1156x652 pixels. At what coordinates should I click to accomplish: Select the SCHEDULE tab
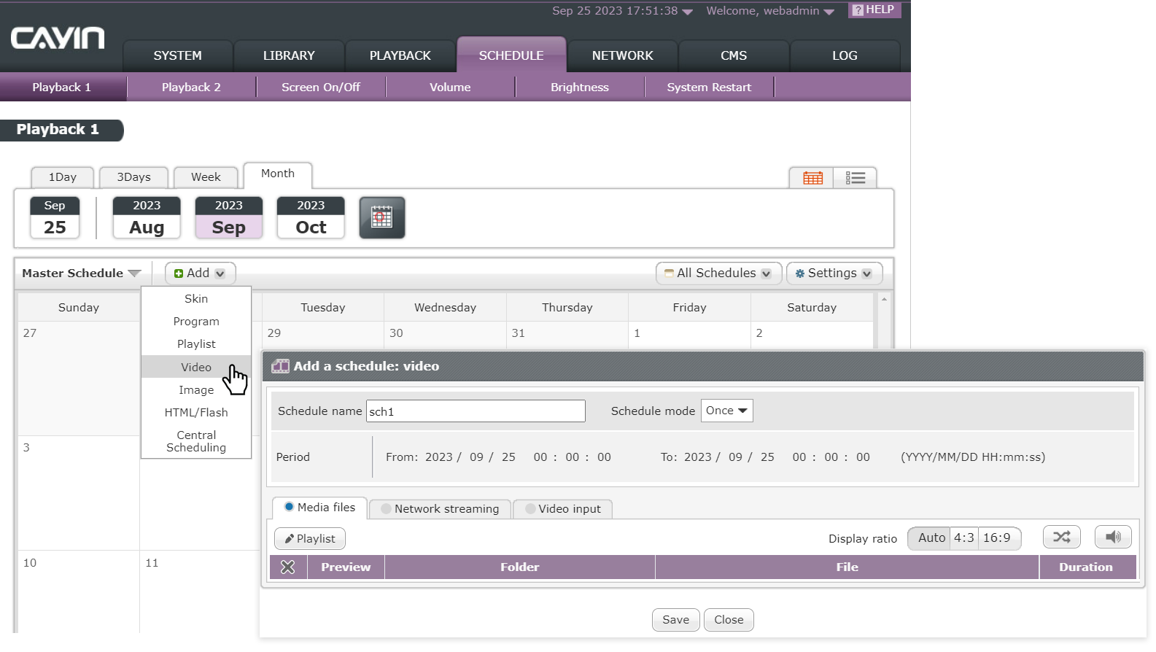point(511,55)
